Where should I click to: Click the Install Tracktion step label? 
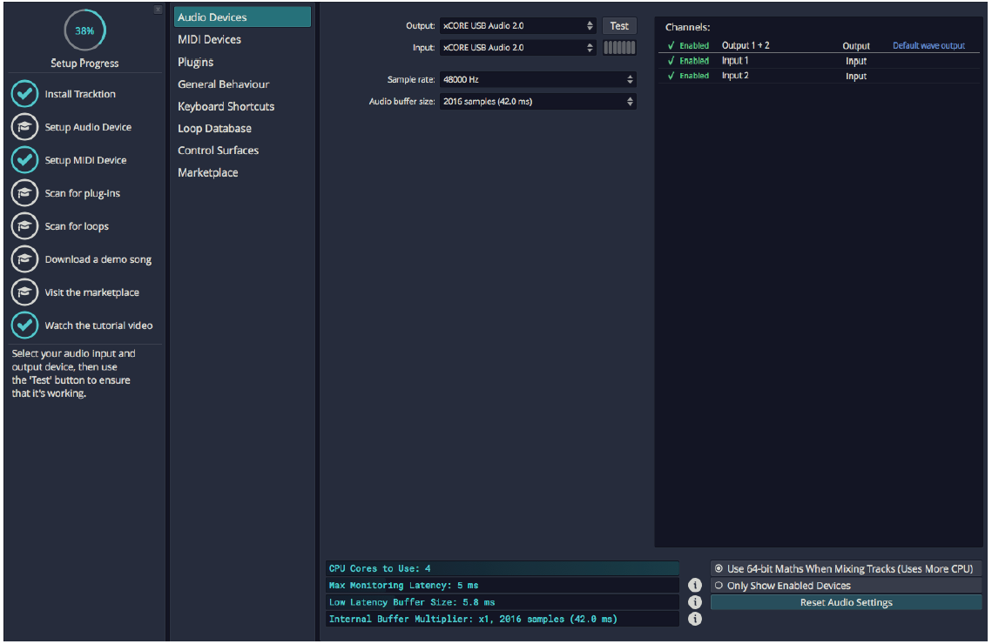tap(80, 94)
